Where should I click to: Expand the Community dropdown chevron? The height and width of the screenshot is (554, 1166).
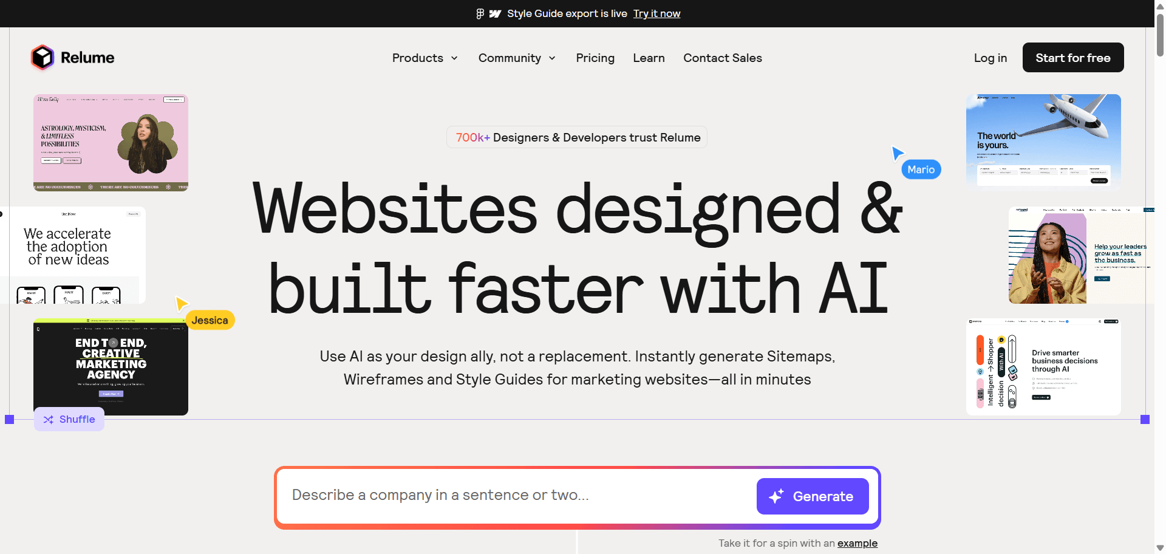point(552,58)
